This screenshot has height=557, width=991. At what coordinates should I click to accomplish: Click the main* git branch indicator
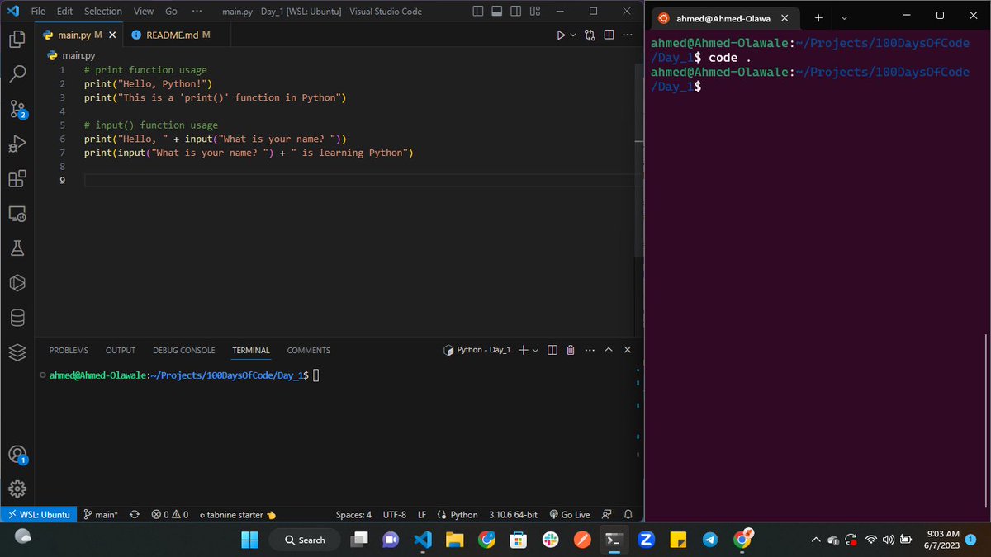click(x=101, y=514)
